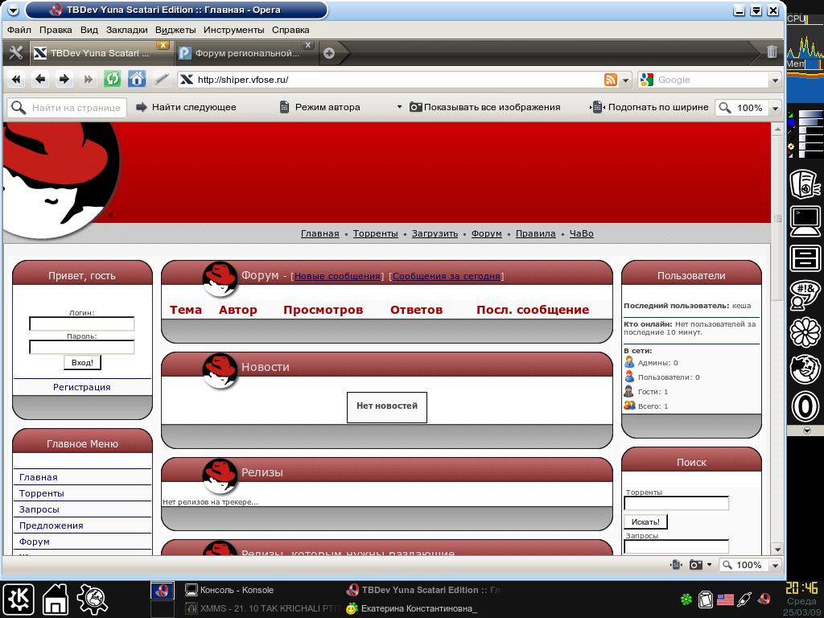Open the Регистрация link
Viewport: 824px width, 618px height.
tap(82, 387)
